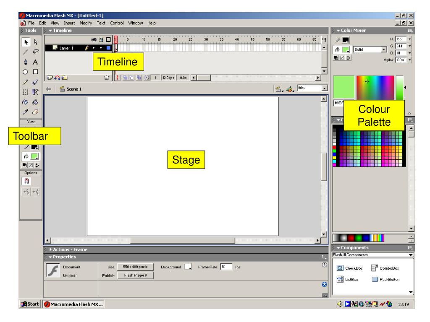The image size is (430, 322).
Task: Select the Text tool
Action: tap(35, 62)
